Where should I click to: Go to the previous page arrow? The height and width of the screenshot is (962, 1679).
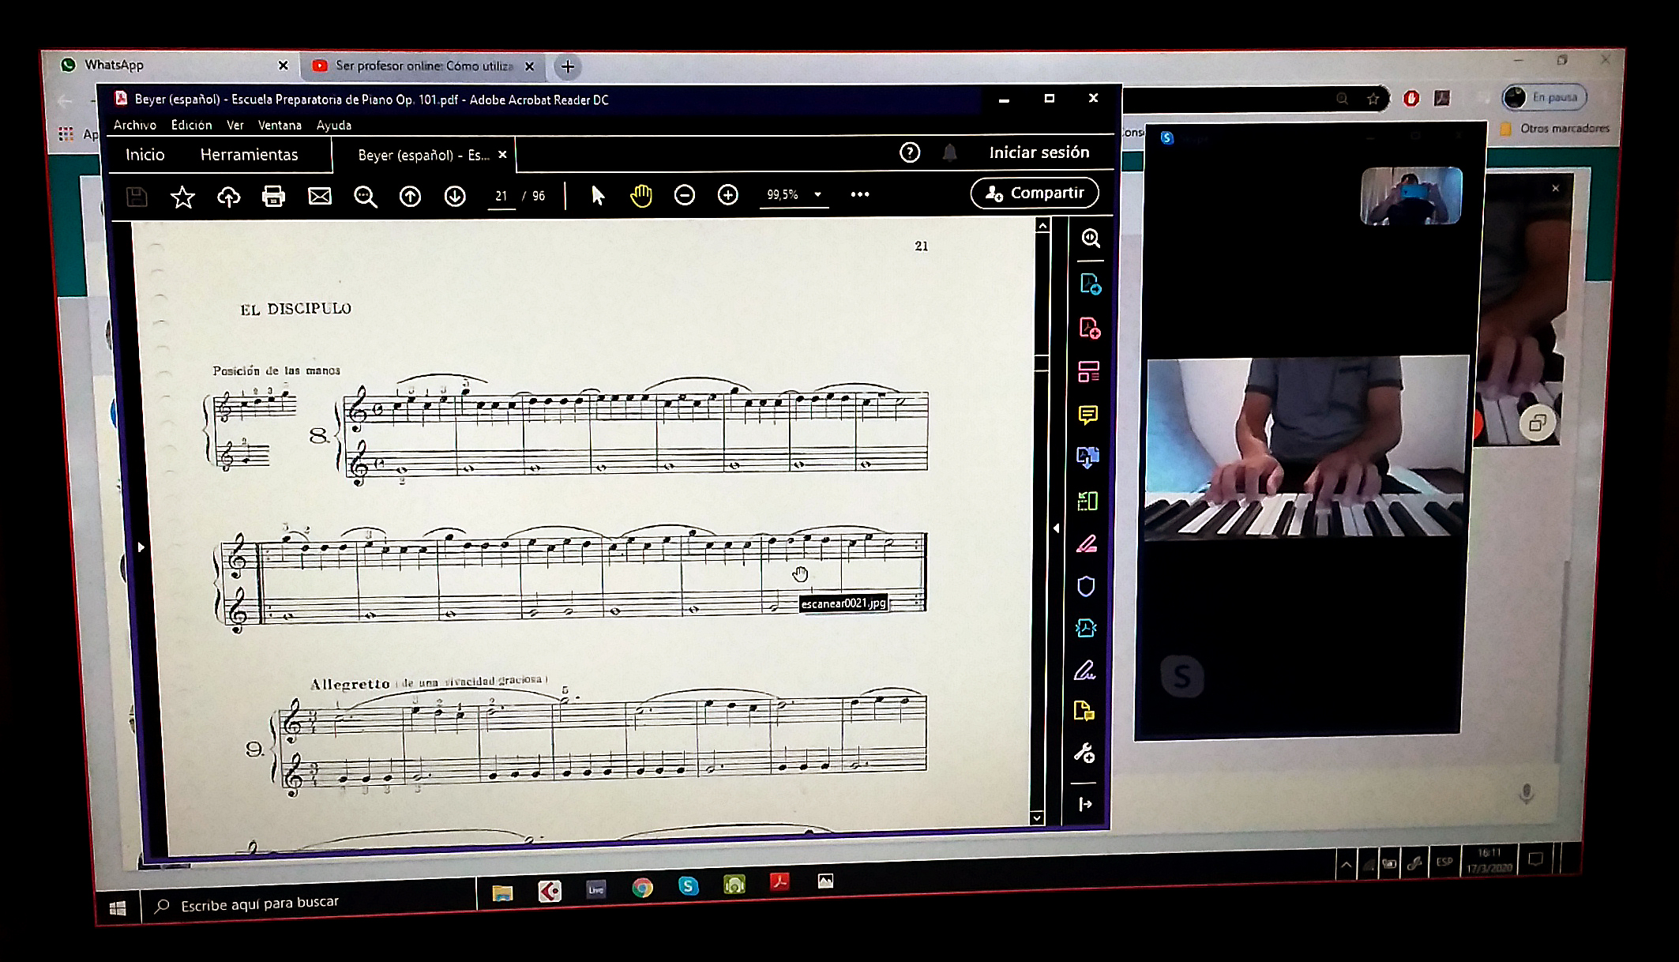click(410, 196)
